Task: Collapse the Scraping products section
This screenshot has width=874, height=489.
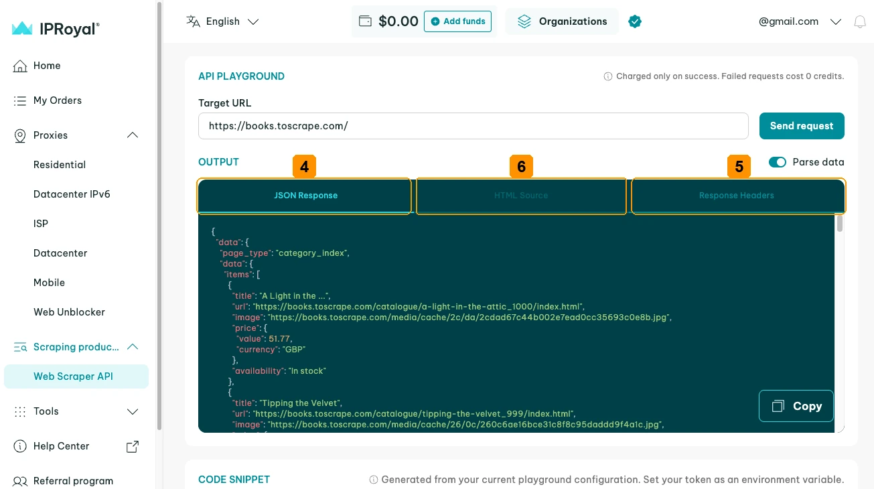Action: [x=133, y=347]
